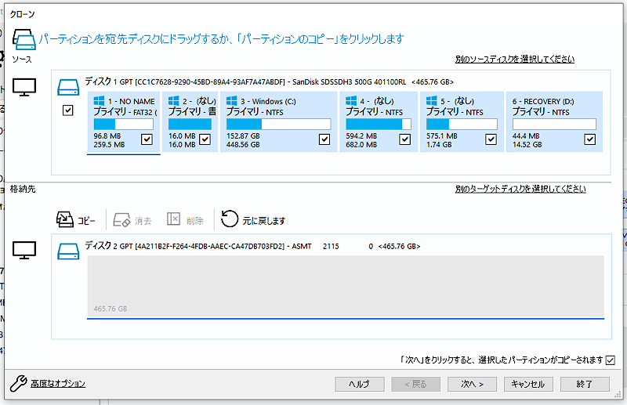Open the select another source disk link
The image size is (627, 405).
(515, 59)
